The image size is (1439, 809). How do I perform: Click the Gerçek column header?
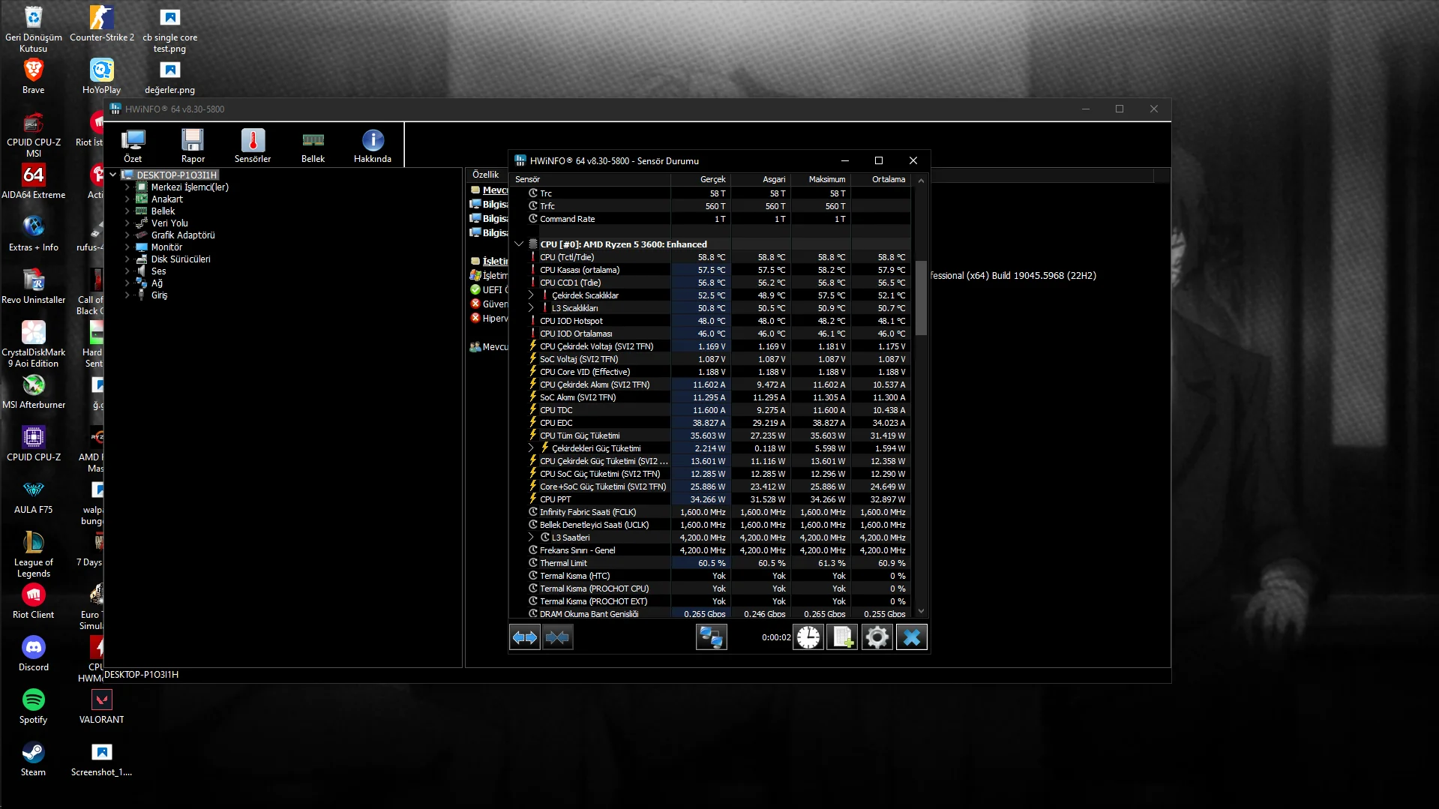[700, 180]
